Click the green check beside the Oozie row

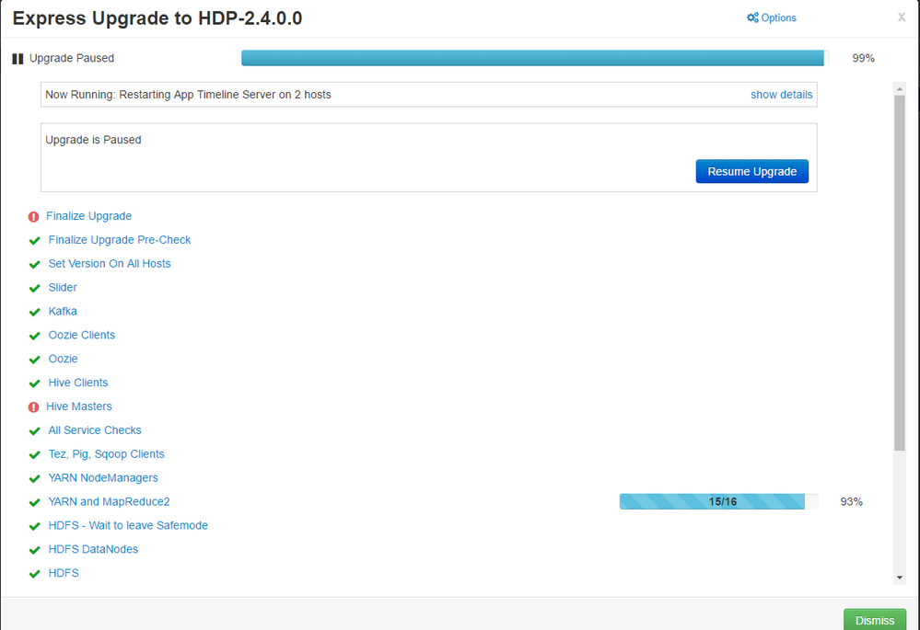click(x=35, y=360)
